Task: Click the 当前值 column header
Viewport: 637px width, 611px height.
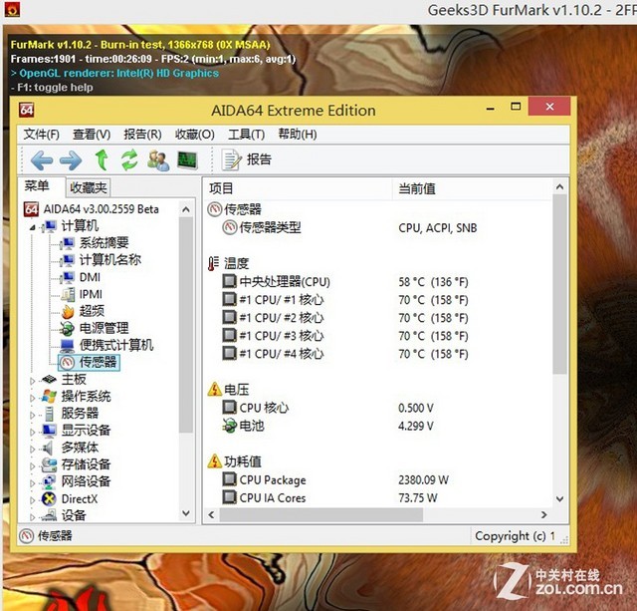Action: click(472, 188)
